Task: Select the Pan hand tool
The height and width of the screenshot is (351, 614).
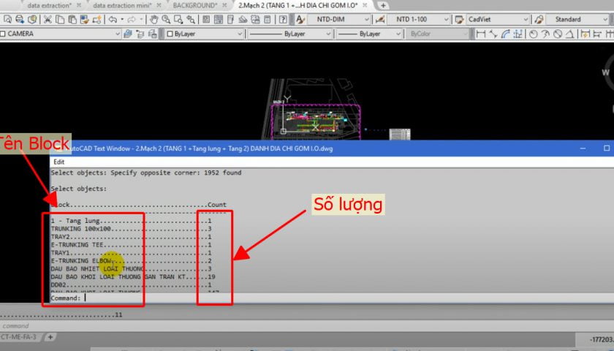Action: 155,20
